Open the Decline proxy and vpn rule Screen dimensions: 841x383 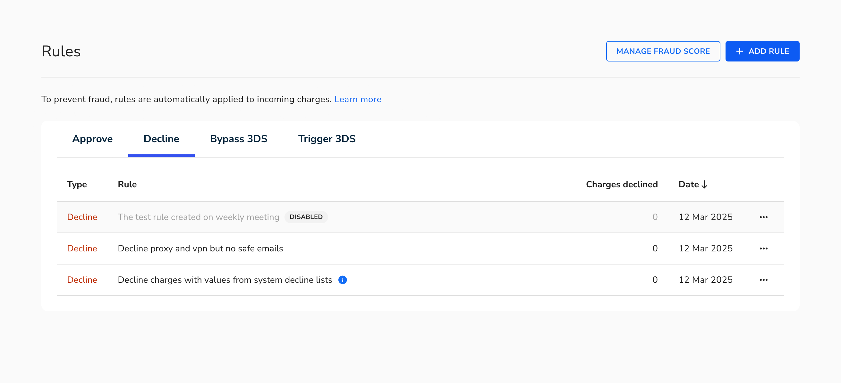(200, 249)
